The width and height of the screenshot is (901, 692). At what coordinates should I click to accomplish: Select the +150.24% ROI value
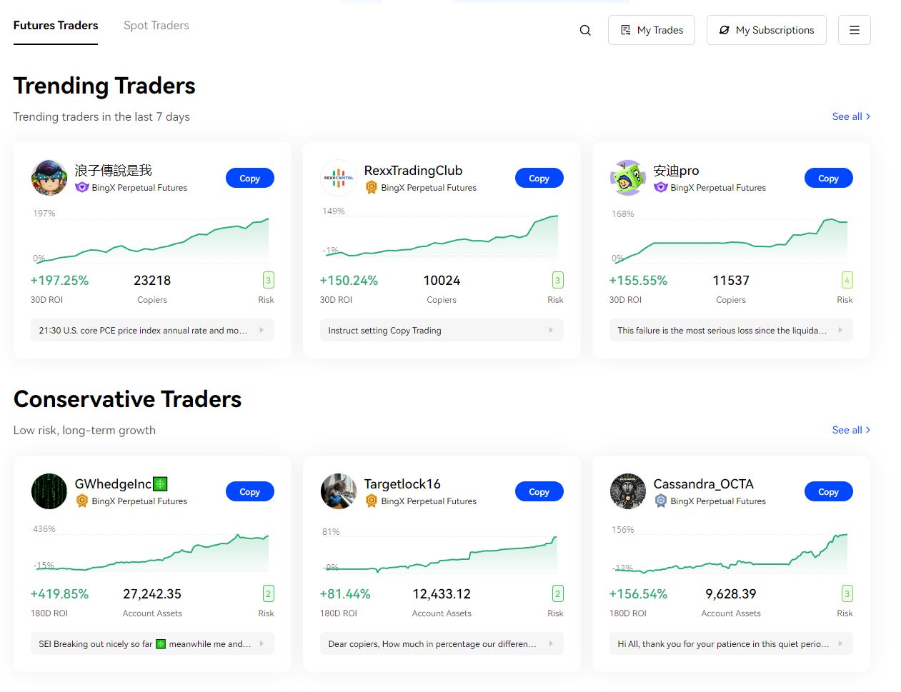349,281
